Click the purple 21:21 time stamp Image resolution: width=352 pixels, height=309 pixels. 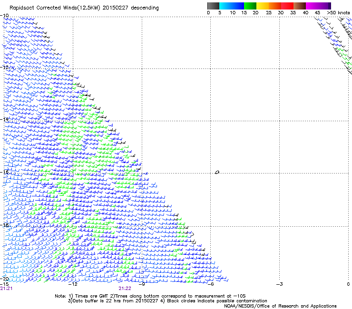coord(6,289)
